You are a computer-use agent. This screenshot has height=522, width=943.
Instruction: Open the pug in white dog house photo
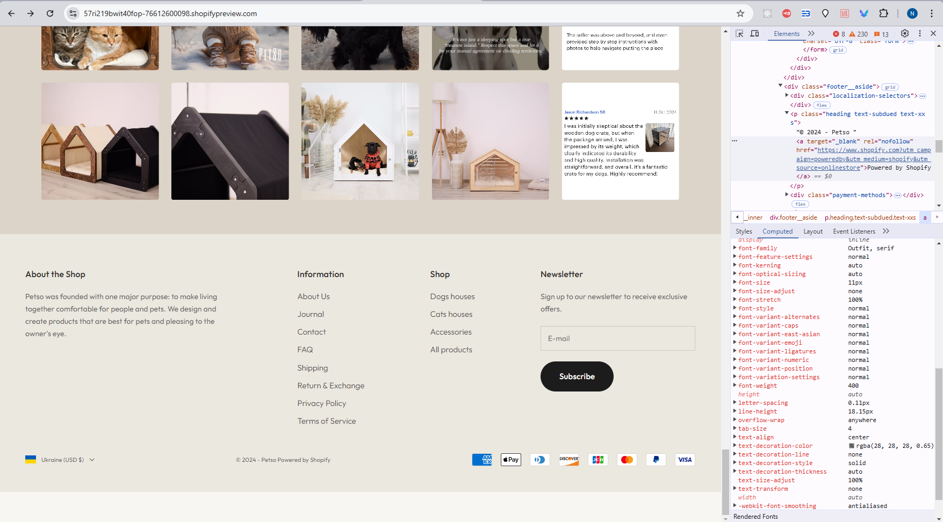coord(360,141)
